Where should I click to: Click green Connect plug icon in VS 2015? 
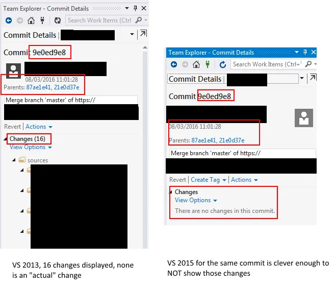[x=207, y=64]
